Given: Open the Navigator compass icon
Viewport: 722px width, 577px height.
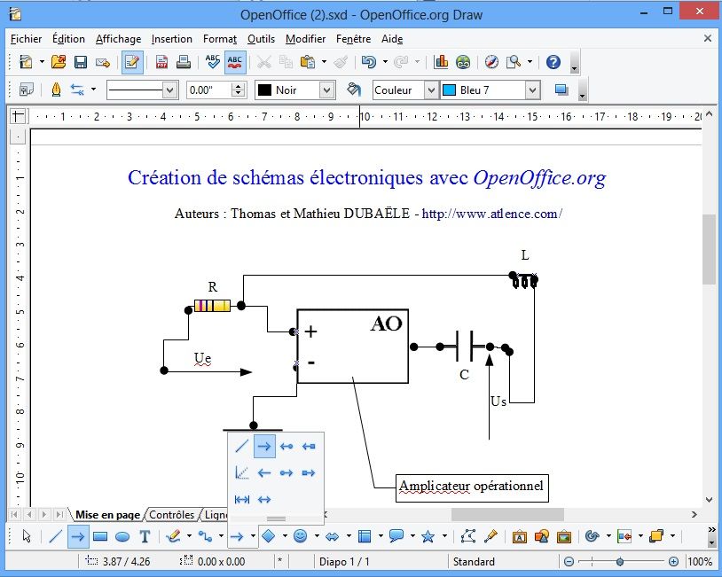Looking at the screenshot, I should click(491, 62).
